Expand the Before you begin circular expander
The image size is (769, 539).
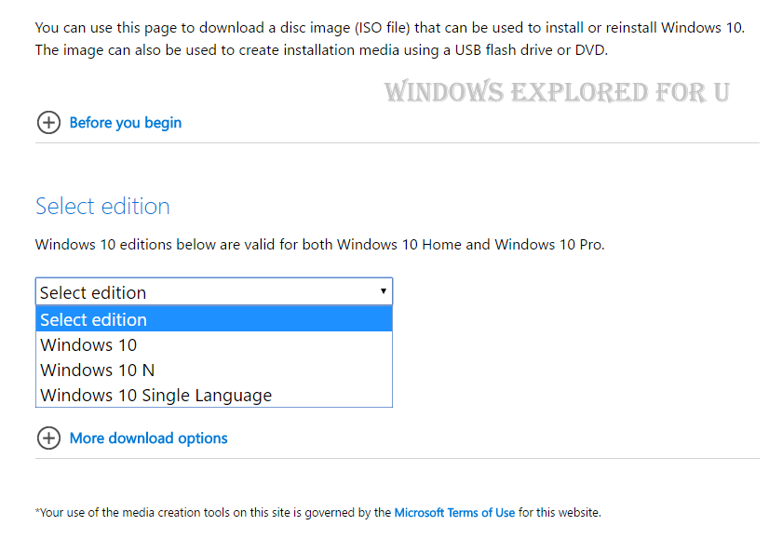(48, 122)
